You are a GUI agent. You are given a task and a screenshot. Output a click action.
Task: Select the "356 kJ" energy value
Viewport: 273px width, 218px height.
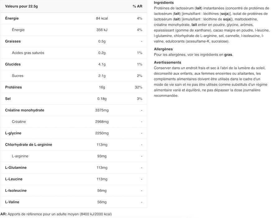(102, 30)
